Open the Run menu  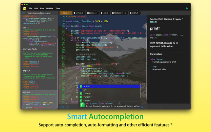pyautogui.click(x=42, y=8)
